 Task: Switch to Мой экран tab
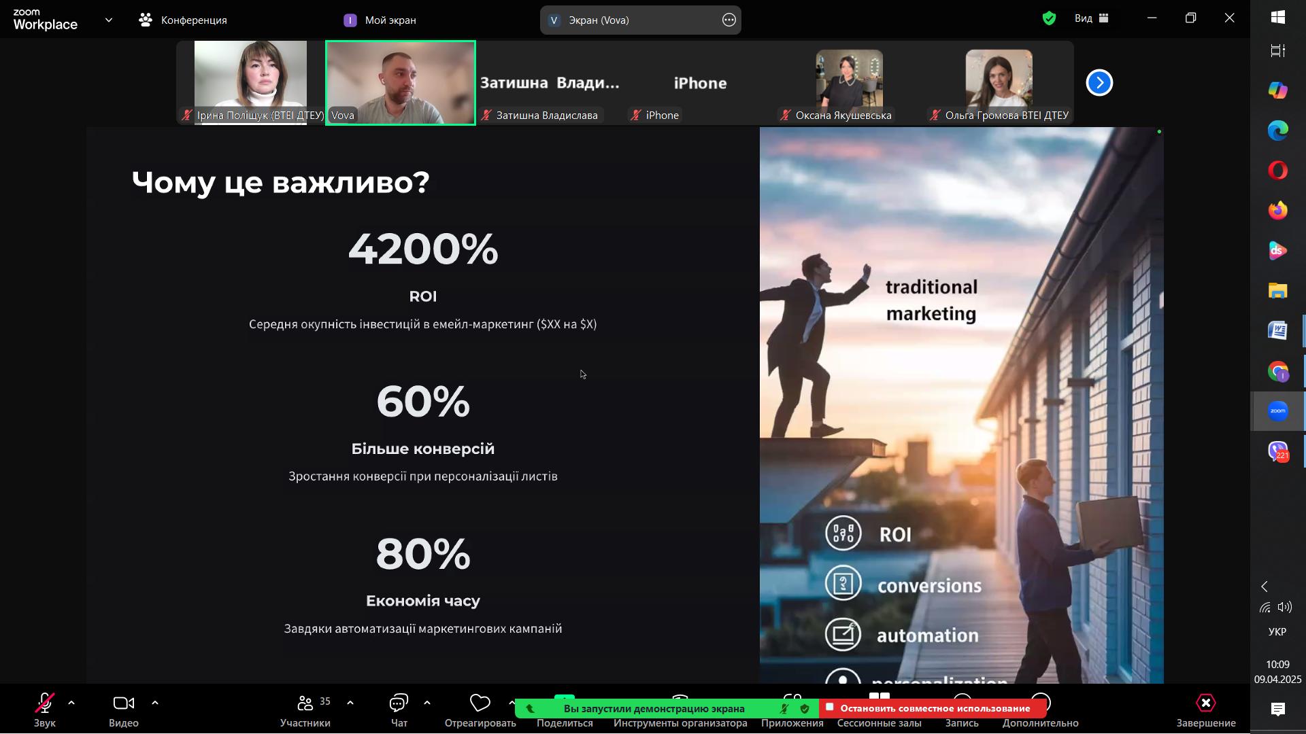[380, 20]
